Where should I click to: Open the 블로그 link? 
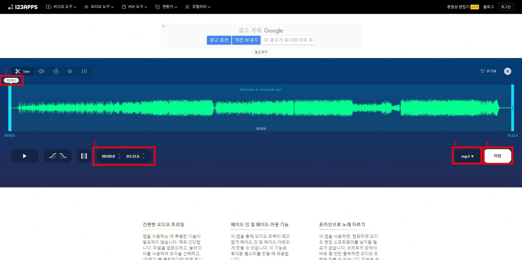tap(488, 7)
